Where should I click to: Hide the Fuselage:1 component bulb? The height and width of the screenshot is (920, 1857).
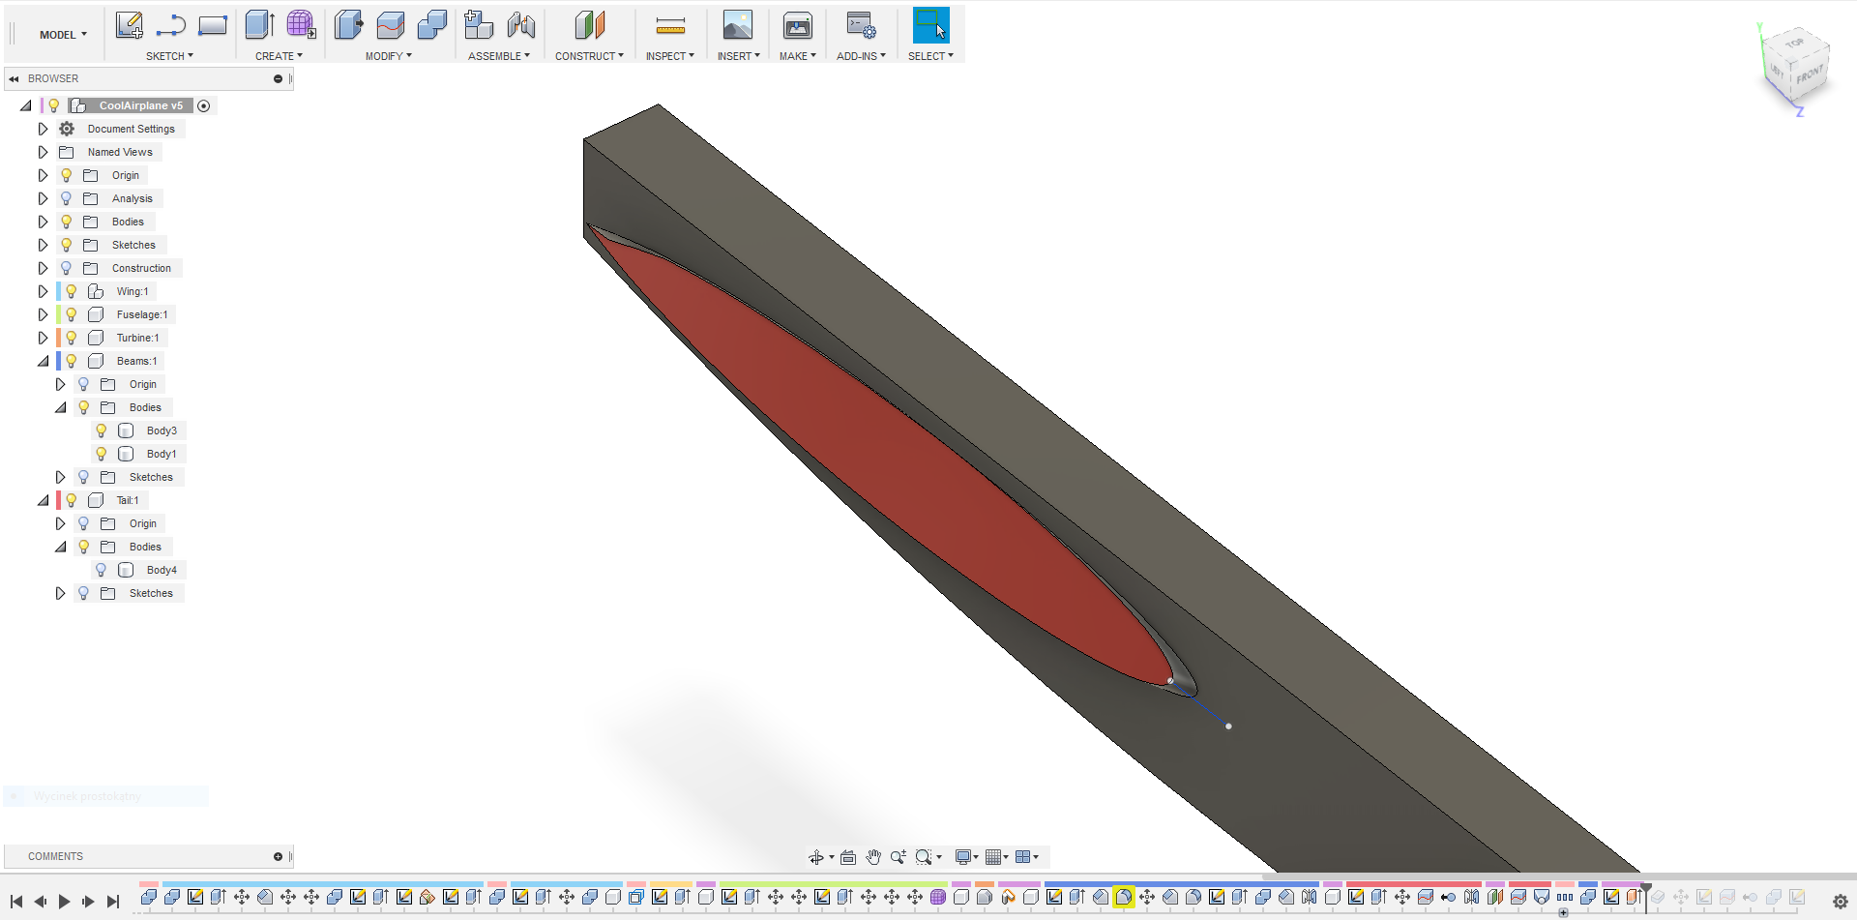pyautogui.click(x=71, y=314)
